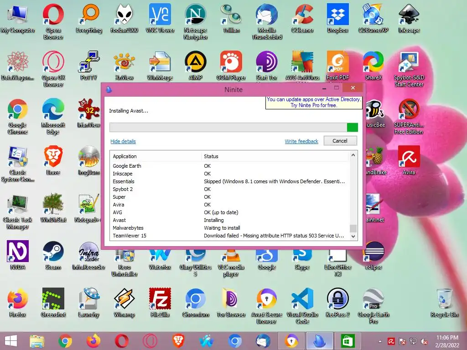Open the Windows Start button
This screenshot has height=350, width=467.
(x=11, y=341)
